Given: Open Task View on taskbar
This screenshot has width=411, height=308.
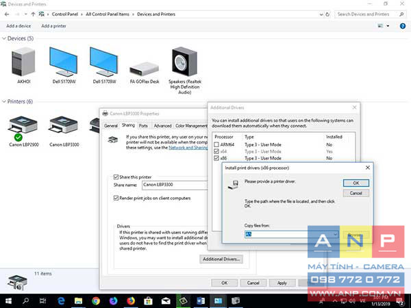Looking at the screenshot, I should [x=43, y=301].
